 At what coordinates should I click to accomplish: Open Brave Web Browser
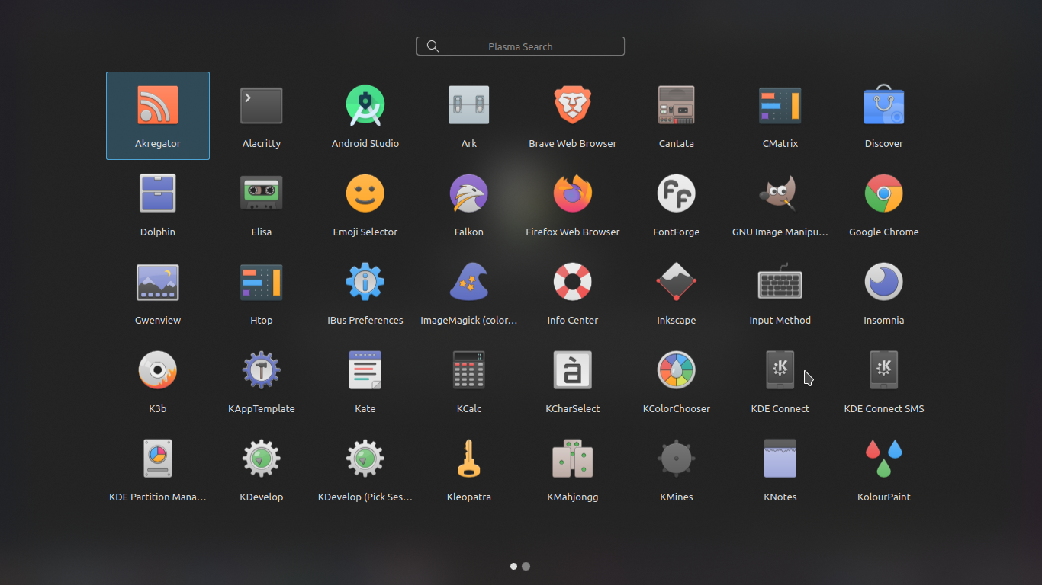(x=573, y=116)
